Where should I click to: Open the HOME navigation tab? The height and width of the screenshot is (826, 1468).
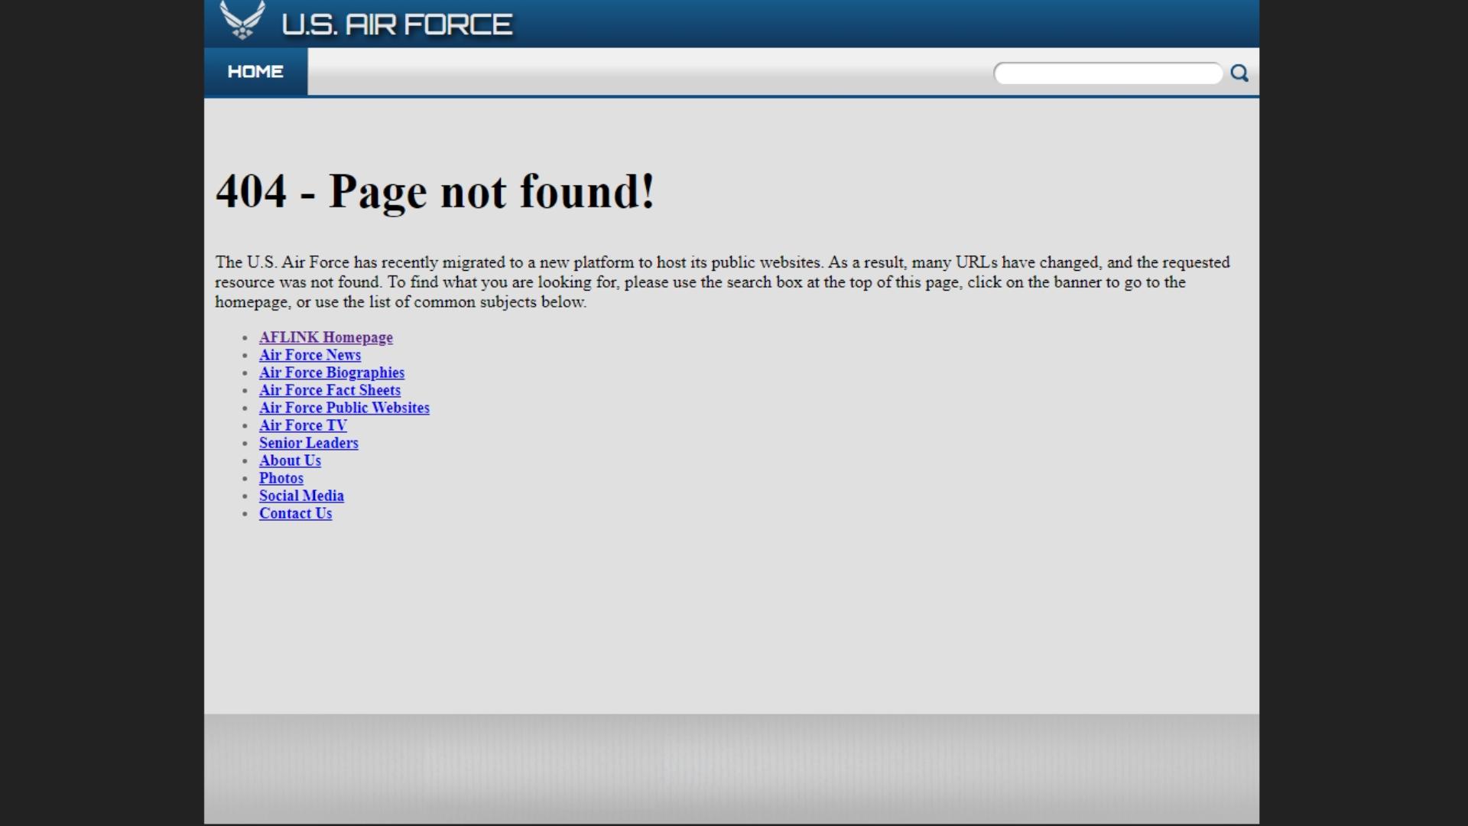(x=255, y=72)
